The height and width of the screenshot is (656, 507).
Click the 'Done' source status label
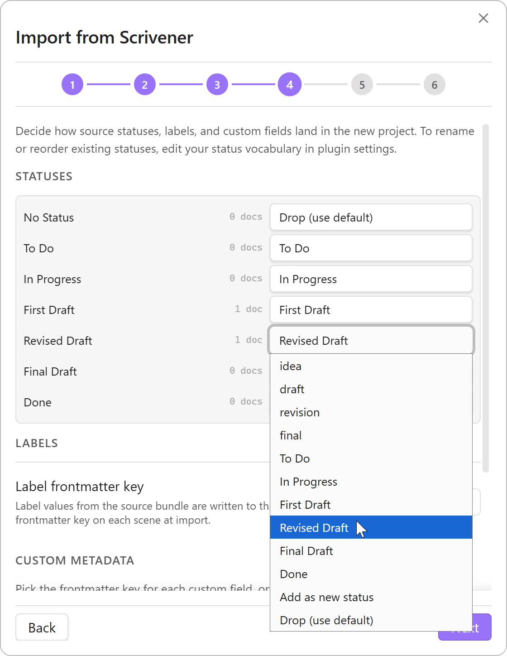pyautogui.click(x=38, y=402)
